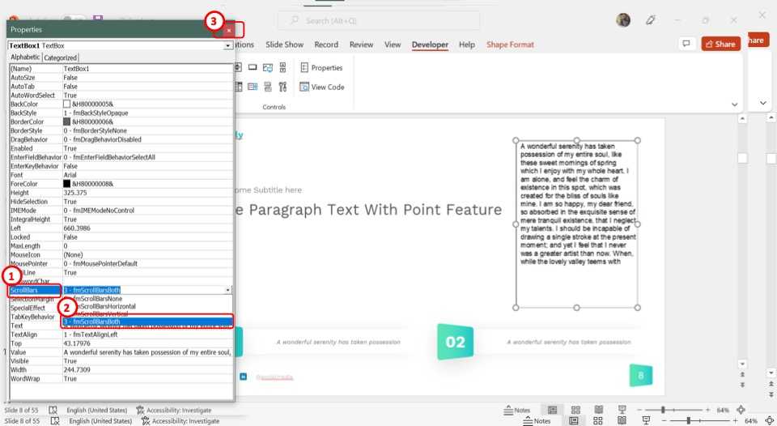Collapse the ribbon with the chevron
The image size is (777, 426).
click(x=736, y=104)
